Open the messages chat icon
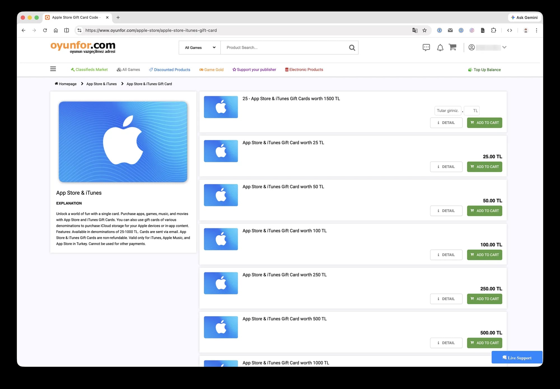Screen dimensions: 560x389 pyautogui.click(x=426, y=47)
